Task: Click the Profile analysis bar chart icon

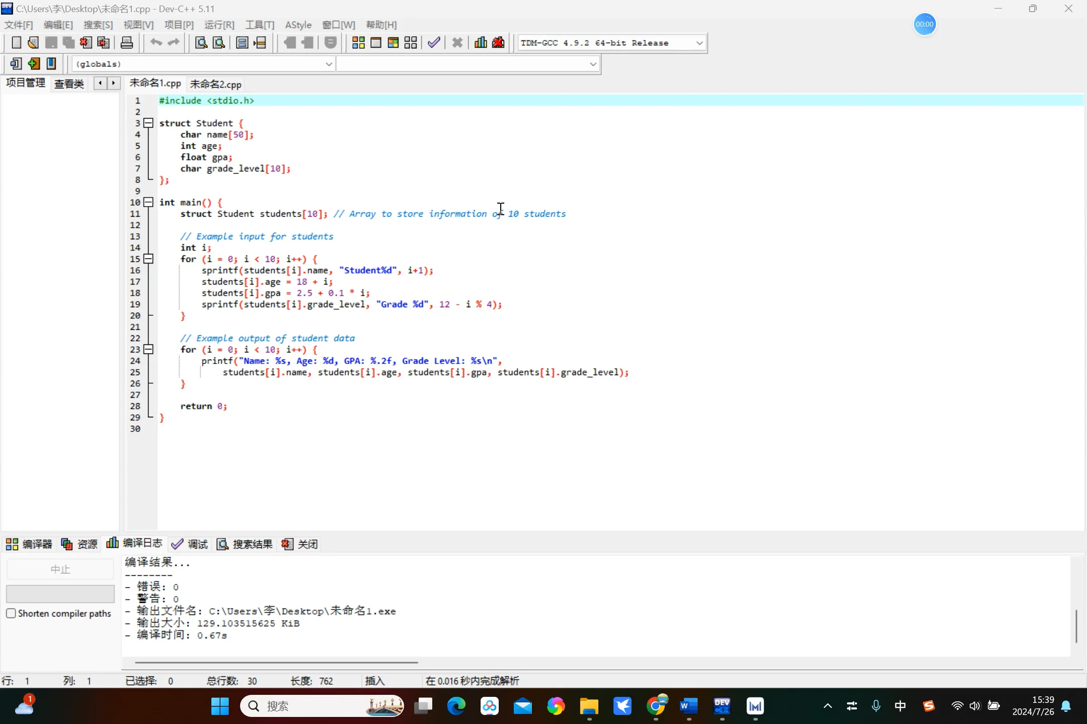Action: (x=481, y=43)
